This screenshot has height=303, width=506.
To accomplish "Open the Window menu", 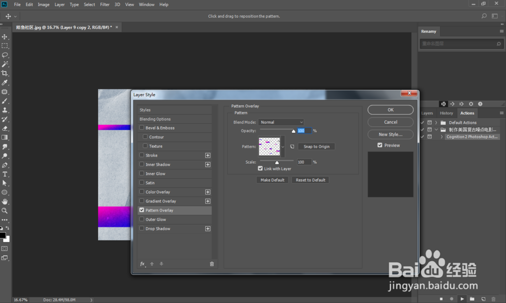I will pyautogui.click(x=147, y=5).
